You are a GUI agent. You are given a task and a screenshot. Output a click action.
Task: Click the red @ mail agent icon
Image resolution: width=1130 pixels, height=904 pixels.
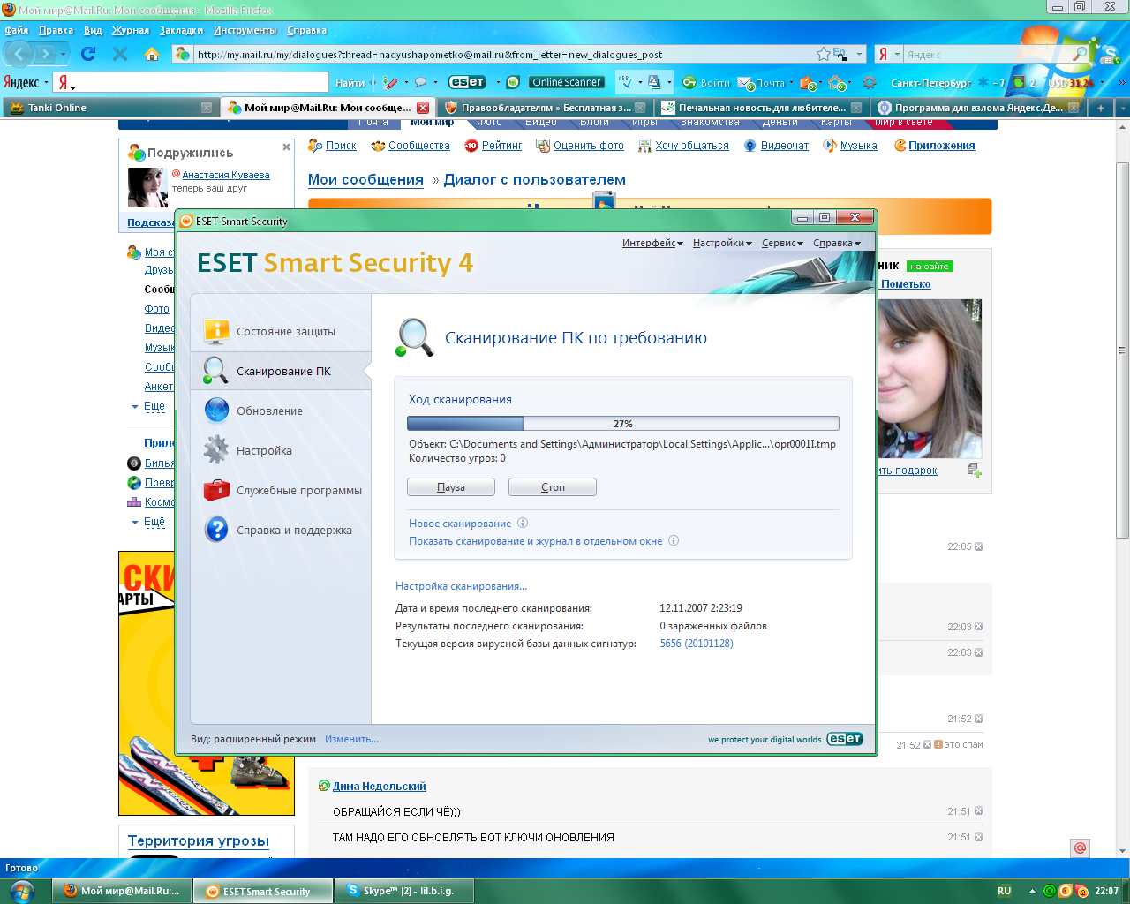tap(1080, 847)
